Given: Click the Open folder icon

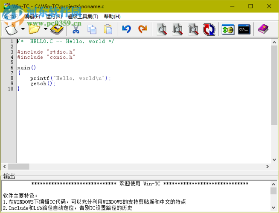Looking at the screenshot, I should coord(34,29).
